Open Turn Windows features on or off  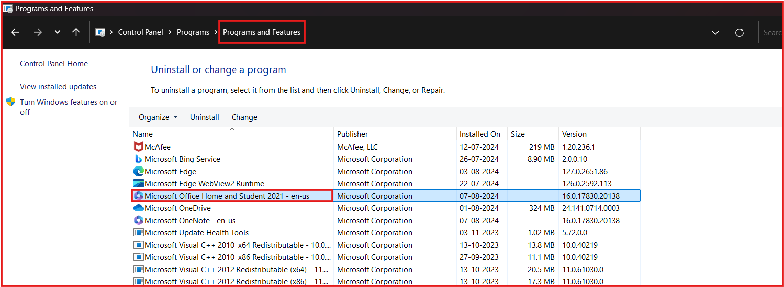[69, 107]
